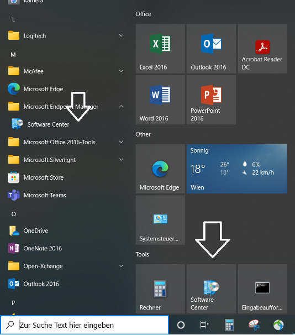
Task: Open the PowerPoint 2016 tile
Action: point(212,100)
